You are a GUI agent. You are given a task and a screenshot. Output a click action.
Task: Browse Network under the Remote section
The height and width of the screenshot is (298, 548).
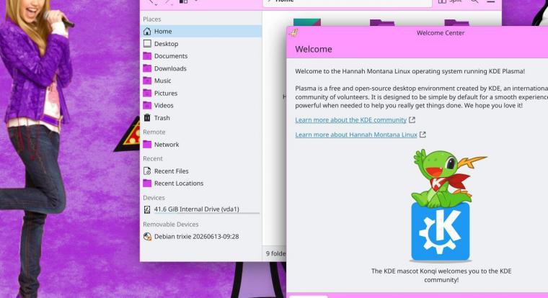(x=201, y=145)
